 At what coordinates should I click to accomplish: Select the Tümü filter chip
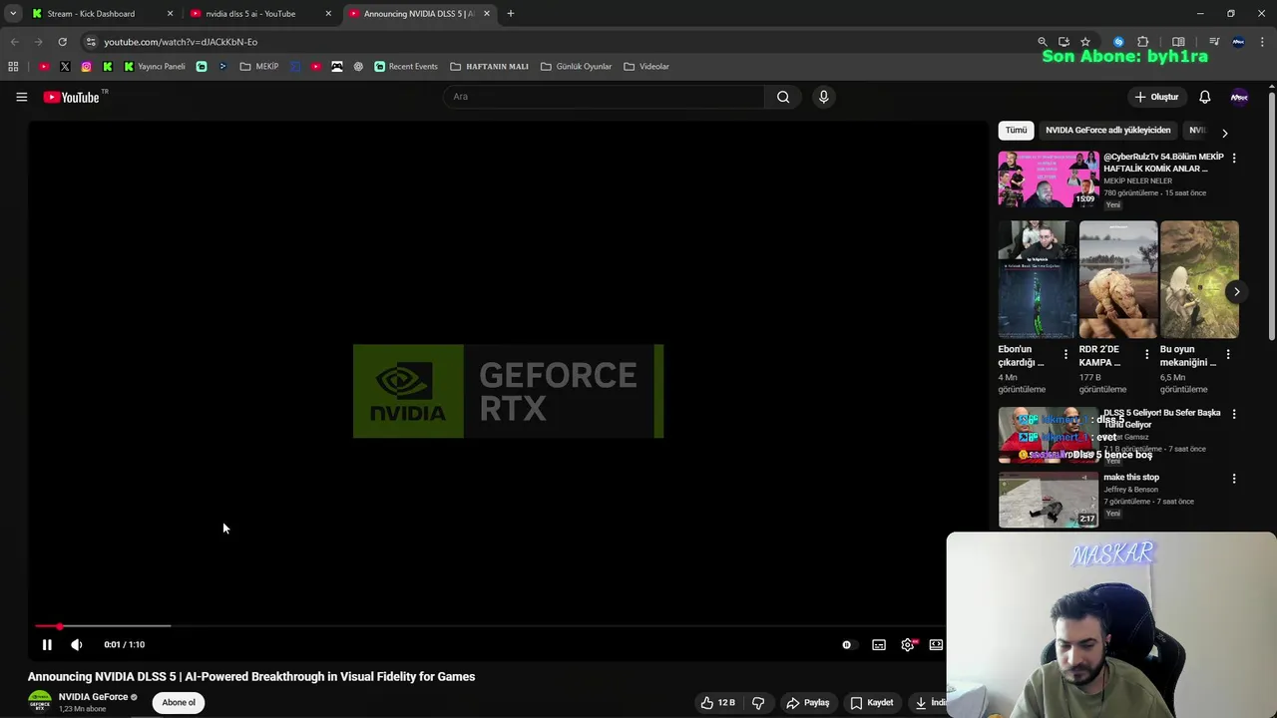pyautogui.click(x=1016, y=130)
